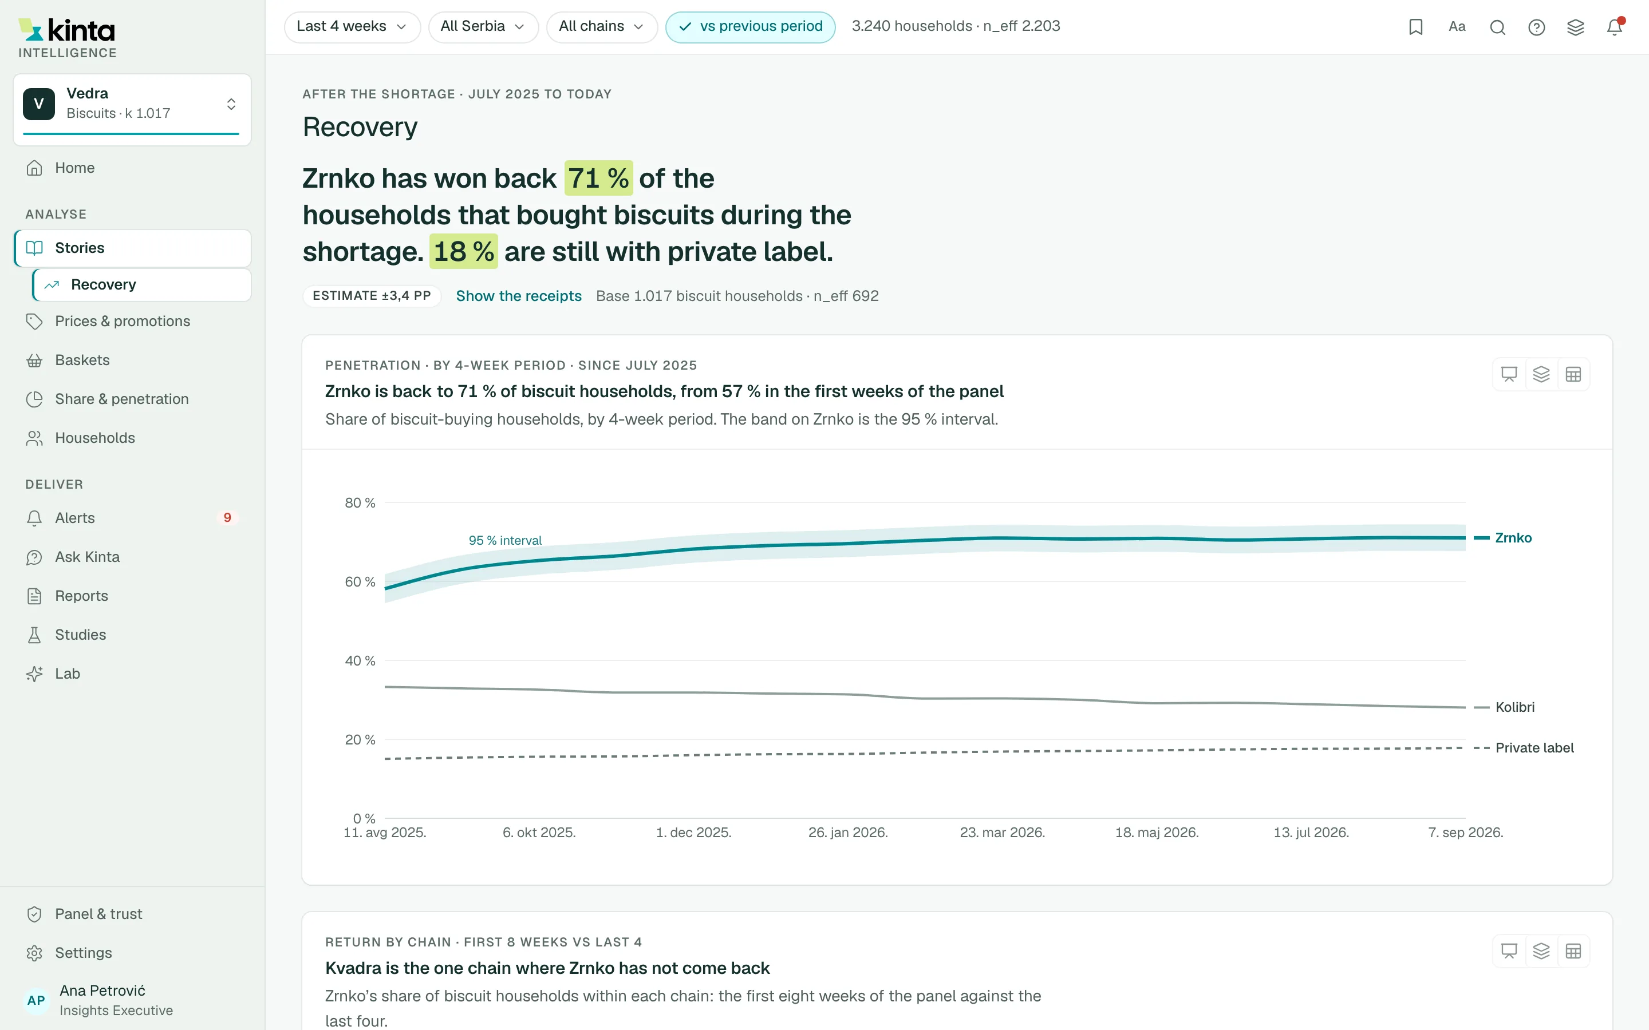Screen dimensions: 1649x1030
Task: Click the Base 1.017 biscuit households note
Action: click(x=737, y=296)
